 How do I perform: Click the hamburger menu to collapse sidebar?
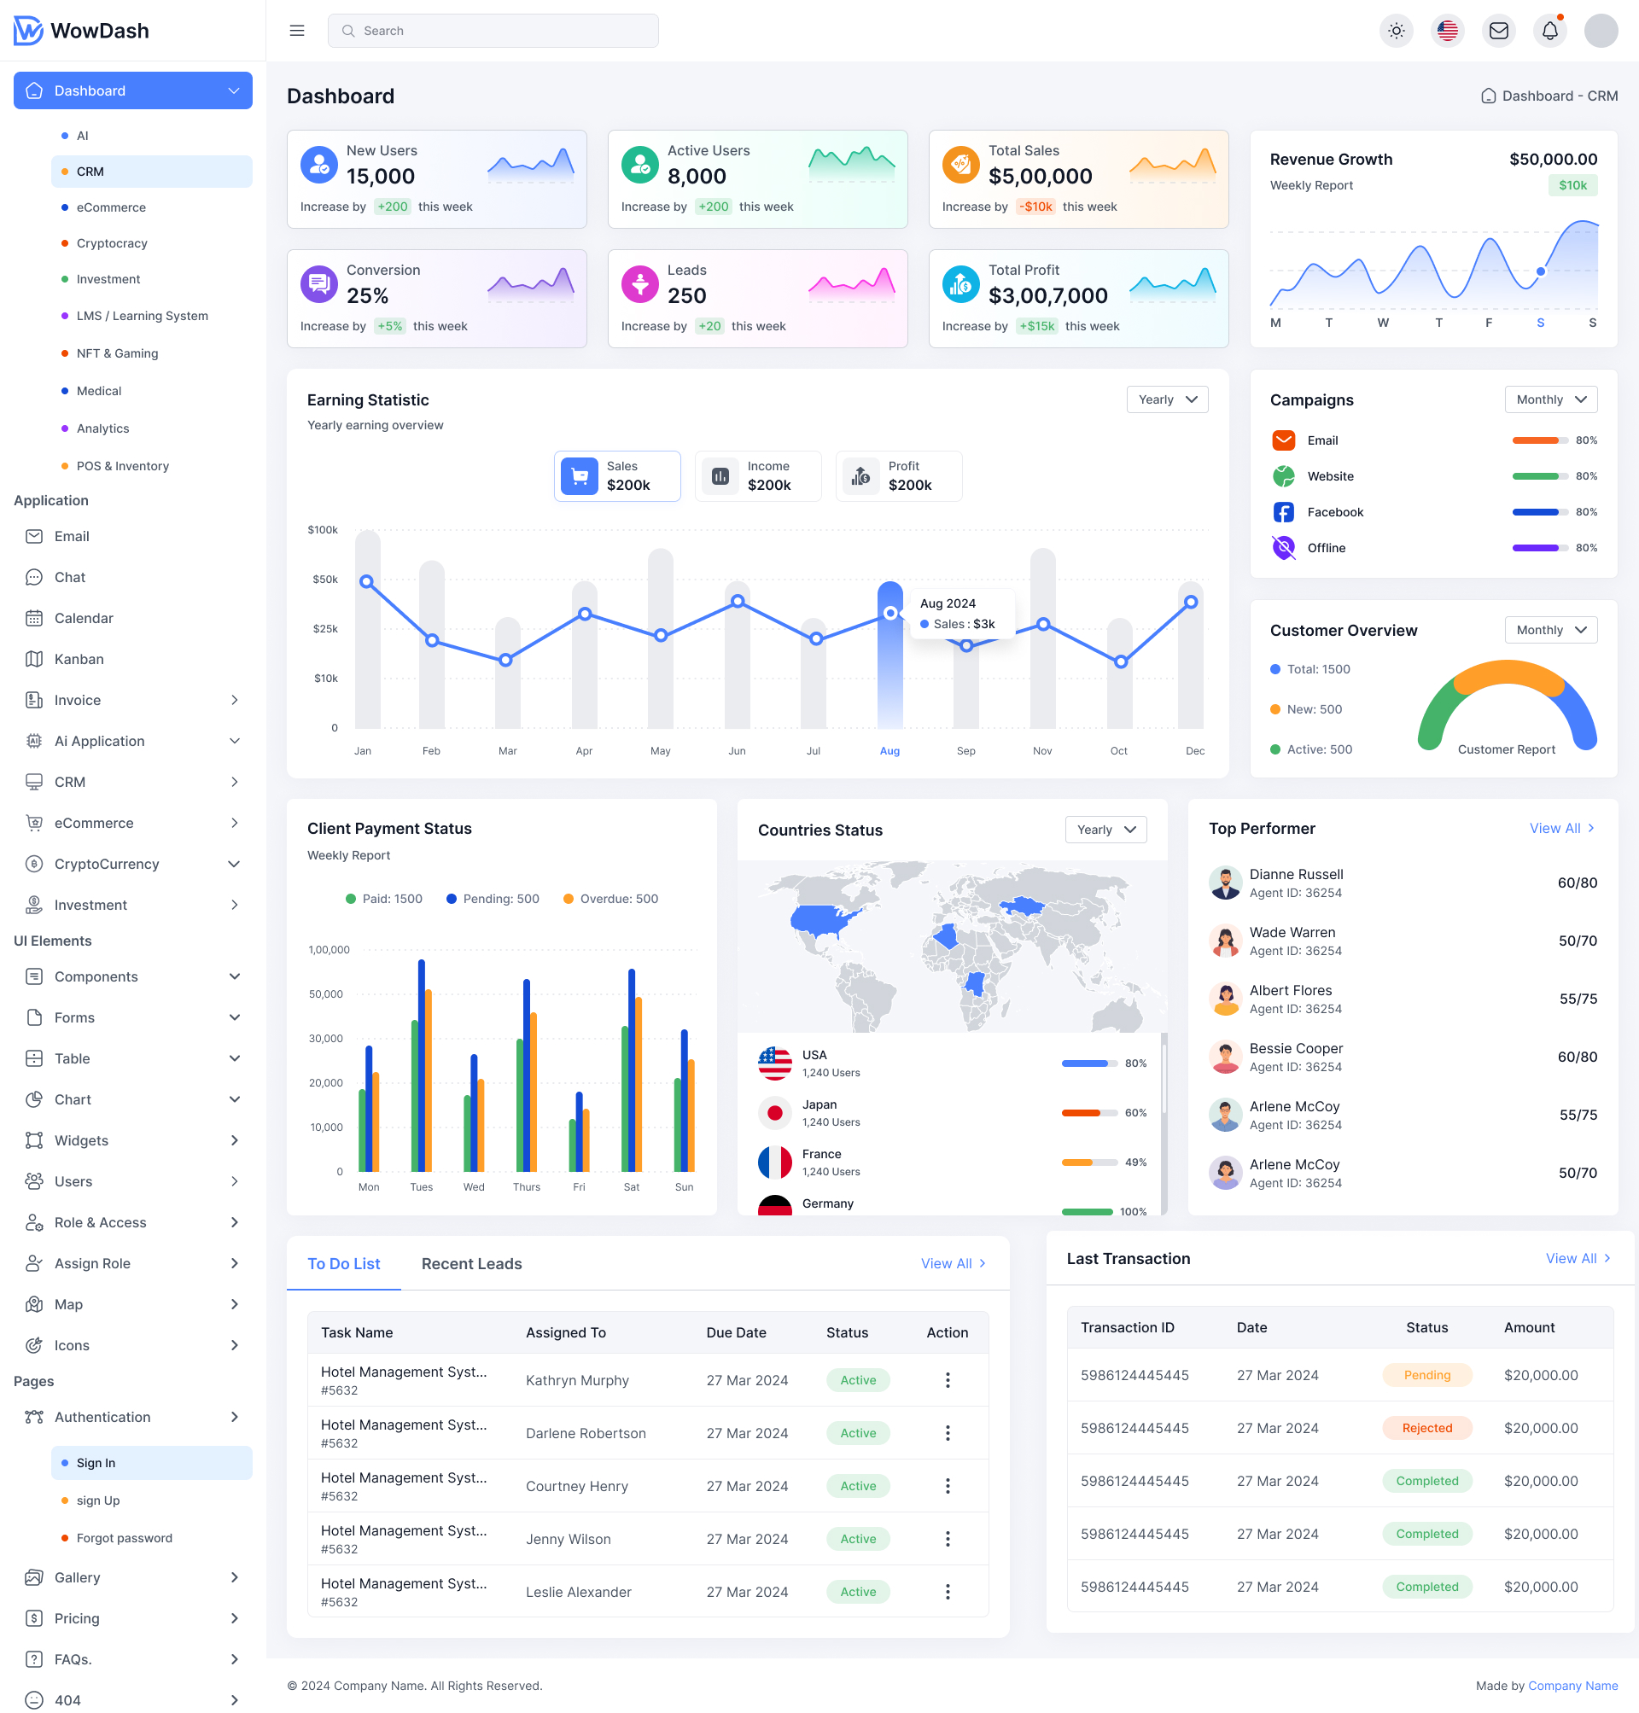click(297, 30)
